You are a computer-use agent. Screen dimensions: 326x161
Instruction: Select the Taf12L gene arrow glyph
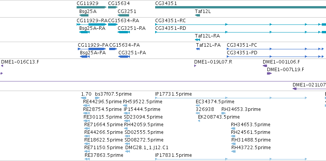(x=198, y=15)
